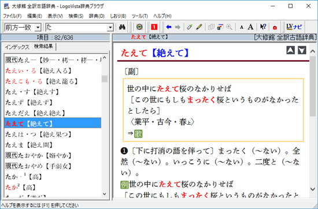
Task: Click the pointer question-mark help icon
Action: click(263, 27)
